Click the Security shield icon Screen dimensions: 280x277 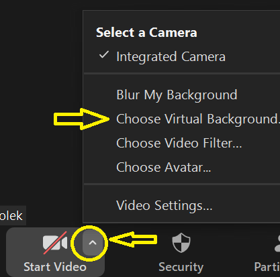[x=181, y=243]
